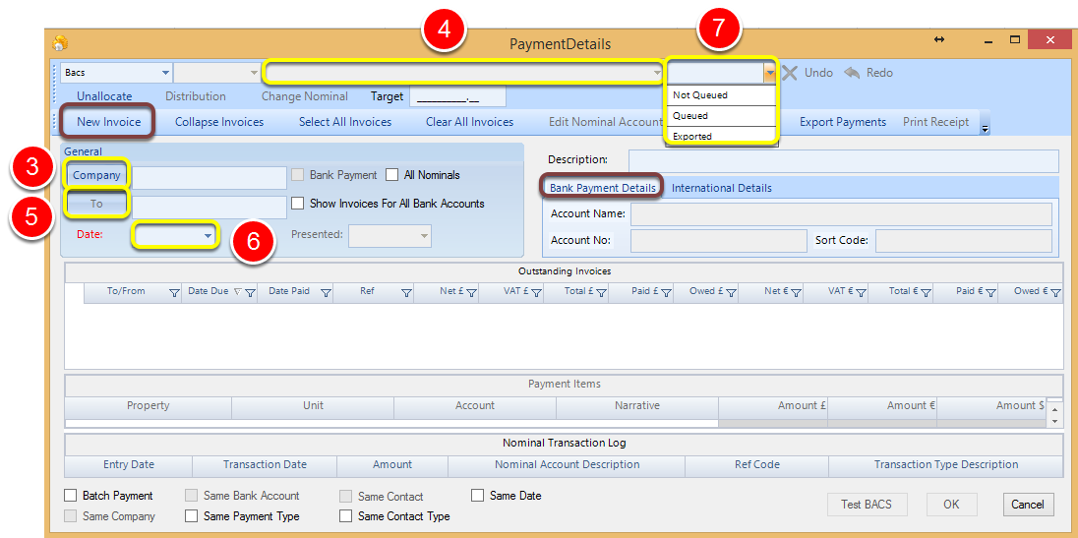The width and height of the screenshot is (1078, 538).
Task: Click the Account No field
Action: coord(718,241)
